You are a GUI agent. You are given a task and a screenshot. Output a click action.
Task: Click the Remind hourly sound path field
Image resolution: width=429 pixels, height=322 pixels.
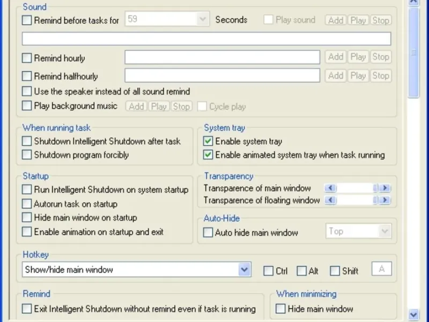(x=222, y=57)
